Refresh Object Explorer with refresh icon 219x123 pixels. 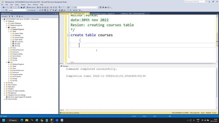pyautogui.click(x=20, y=16)
